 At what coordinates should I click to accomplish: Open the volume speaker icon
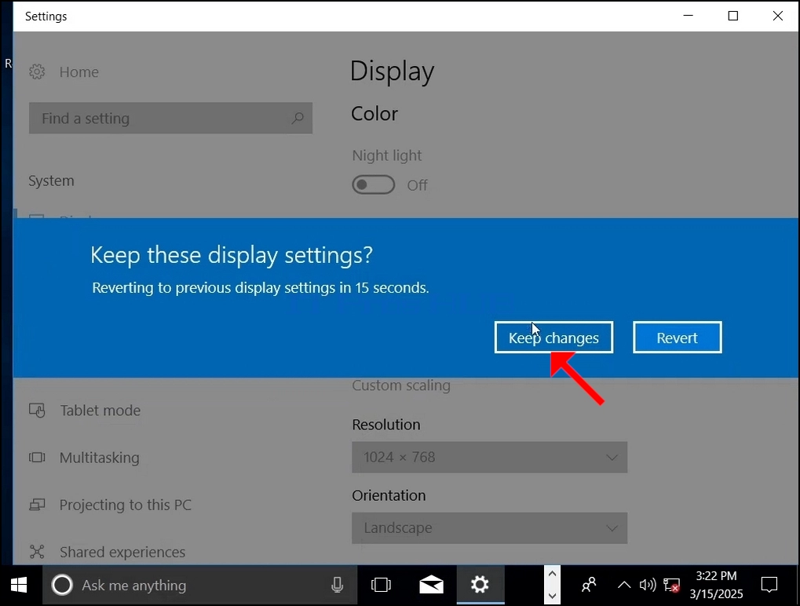pyautogui.click(x=648, y=585)
